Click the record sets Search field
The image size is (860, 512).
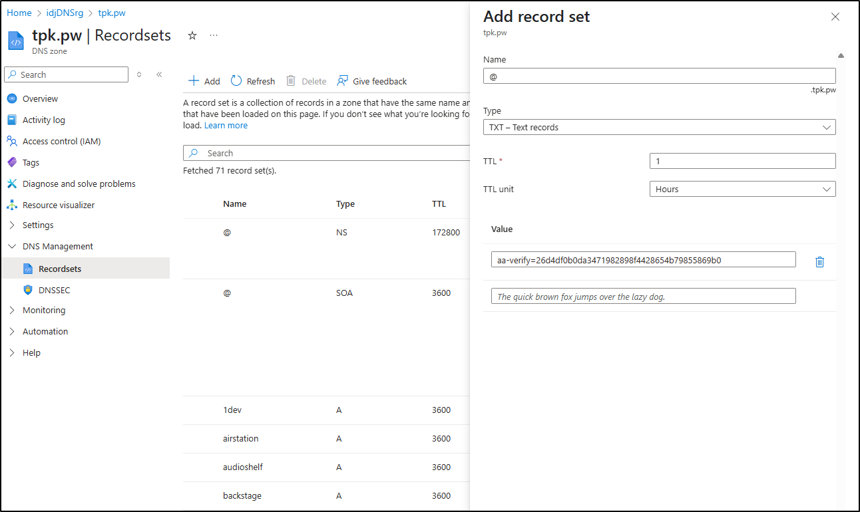[x=327, y=153]
